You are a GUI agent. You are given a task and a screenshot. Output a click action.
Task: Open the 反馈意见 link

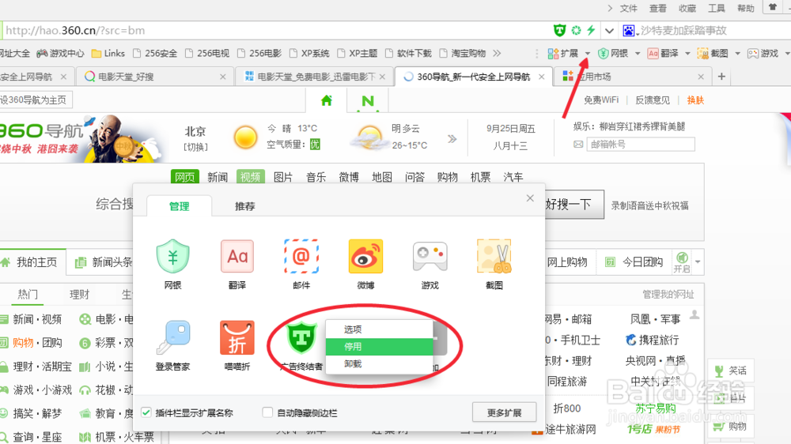[x=653, y=100]
